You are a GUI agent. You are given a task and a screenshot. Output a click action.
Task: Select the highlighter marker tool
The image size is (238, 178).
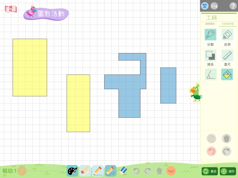[85, 171]
